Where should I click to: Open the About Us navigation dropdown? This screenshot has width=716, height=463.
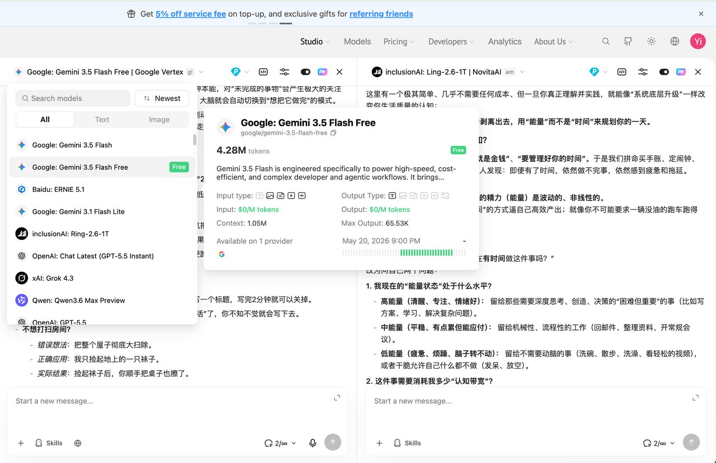pyautogui.click(x=553, y=41)
